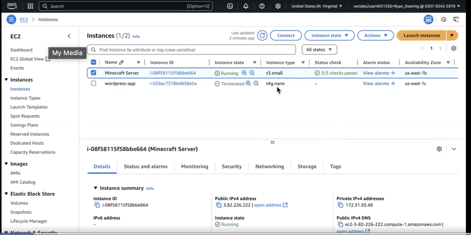Open the AWS services grid menu
This screenshot has height=235, width=471.
[x=30, y=6]
